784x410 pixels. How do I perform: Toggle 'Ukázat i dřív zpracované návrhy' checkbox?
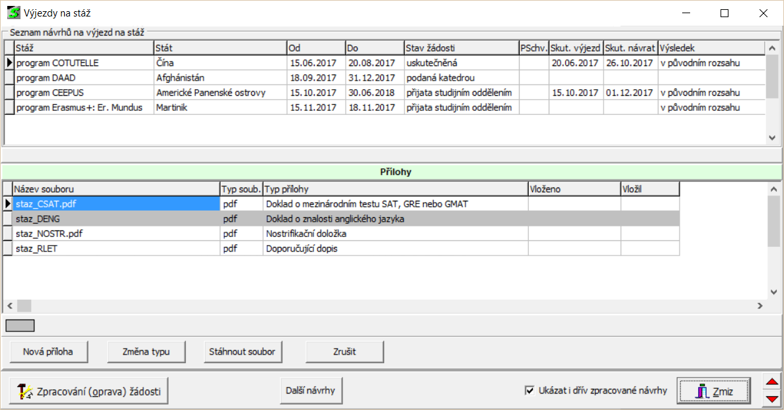coord(529,391)
